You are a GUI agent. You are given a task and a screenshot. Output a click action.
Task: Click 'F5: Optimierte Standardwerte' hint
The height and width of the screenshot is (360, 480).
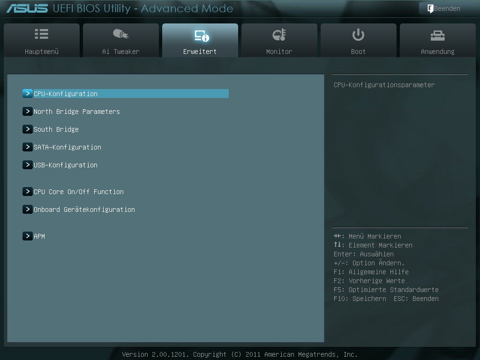point(386,290)
